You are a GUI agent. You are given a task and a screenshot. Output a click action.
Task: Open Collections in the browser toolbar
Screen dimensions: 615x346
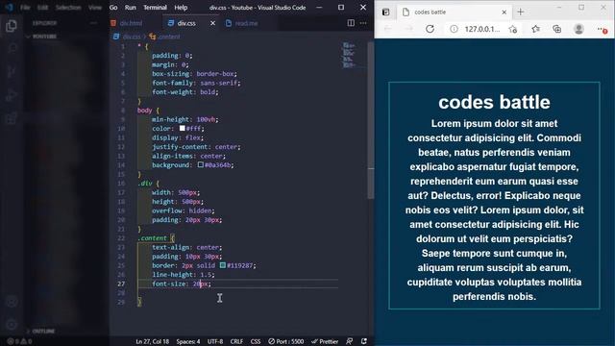point(557,29)
